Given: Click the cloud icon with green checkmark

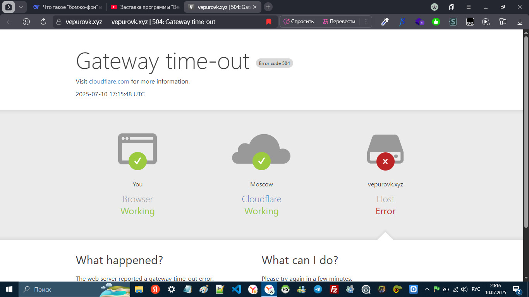Looking at the screenshot, I should click(x=261, y=151).
